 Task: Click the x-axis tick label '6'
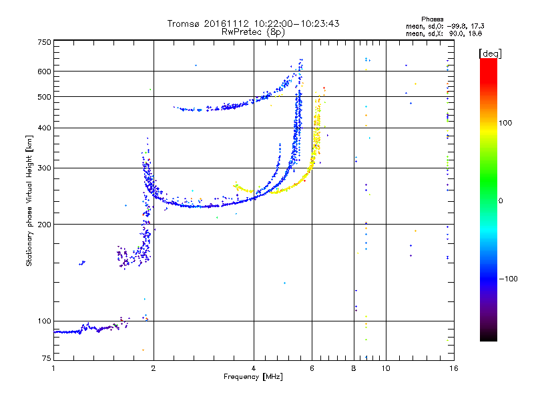tap(312, 368)
